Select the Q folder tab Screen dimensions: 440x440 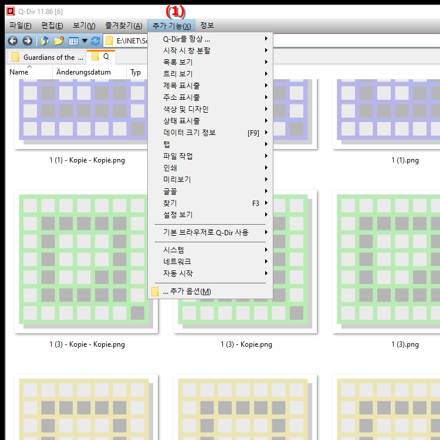(x=101, y=57)
